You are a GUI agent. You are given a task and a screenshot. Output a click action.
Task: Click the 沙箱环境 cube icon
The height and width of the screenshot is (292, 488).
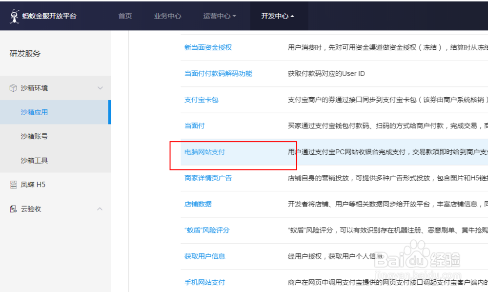tap(13, 88)
